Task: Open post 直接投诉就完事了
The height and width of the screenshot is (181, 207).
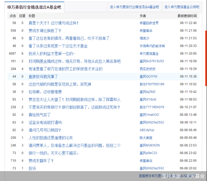Action: click(43, 77)
